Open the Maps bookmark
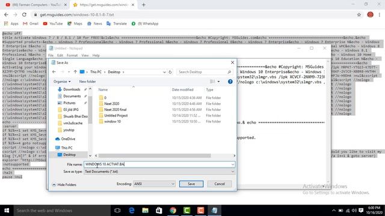385x216 pixels. pyautogui.click(x=75, y=24)
